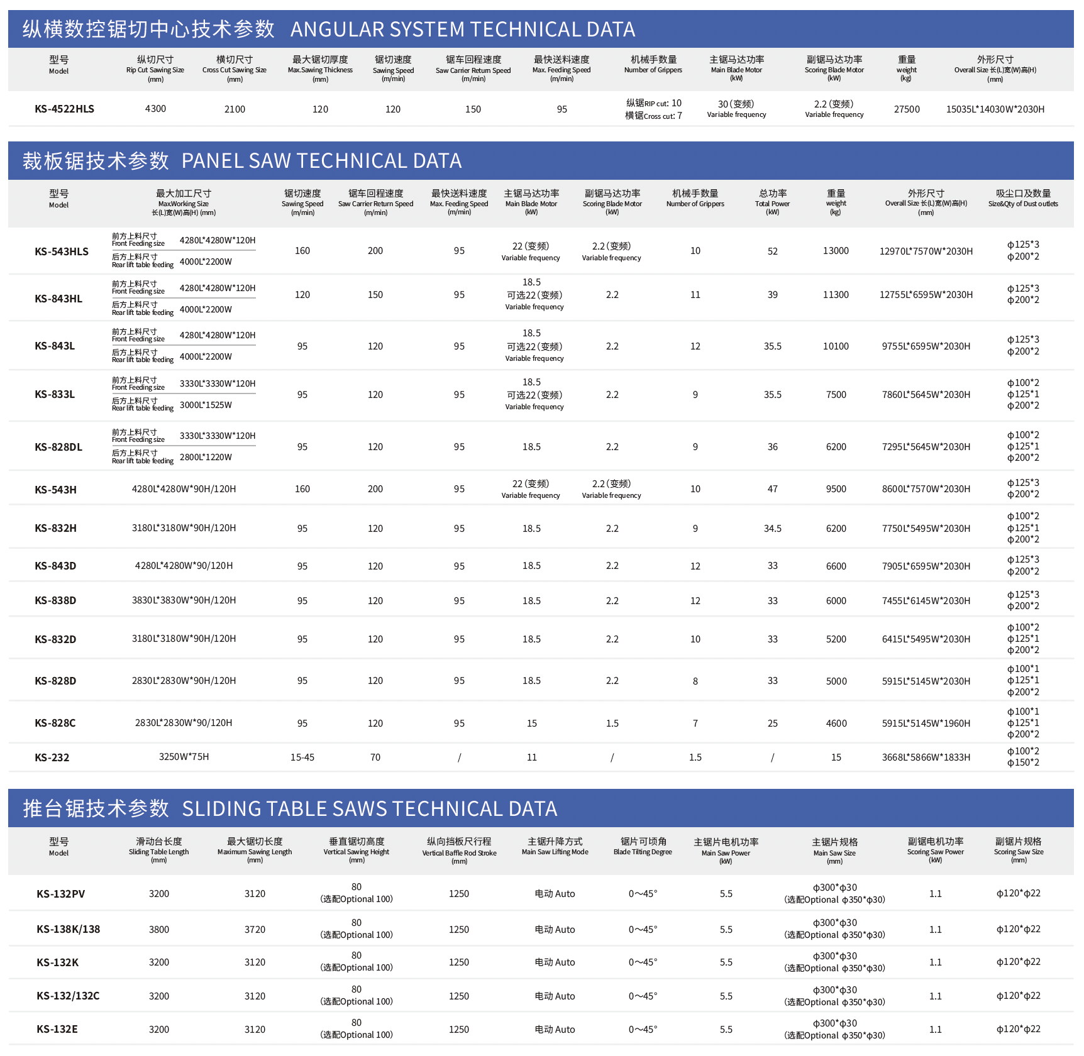Click the Sliding Table Length column header

pyautogui.click(x=159, y=850)
